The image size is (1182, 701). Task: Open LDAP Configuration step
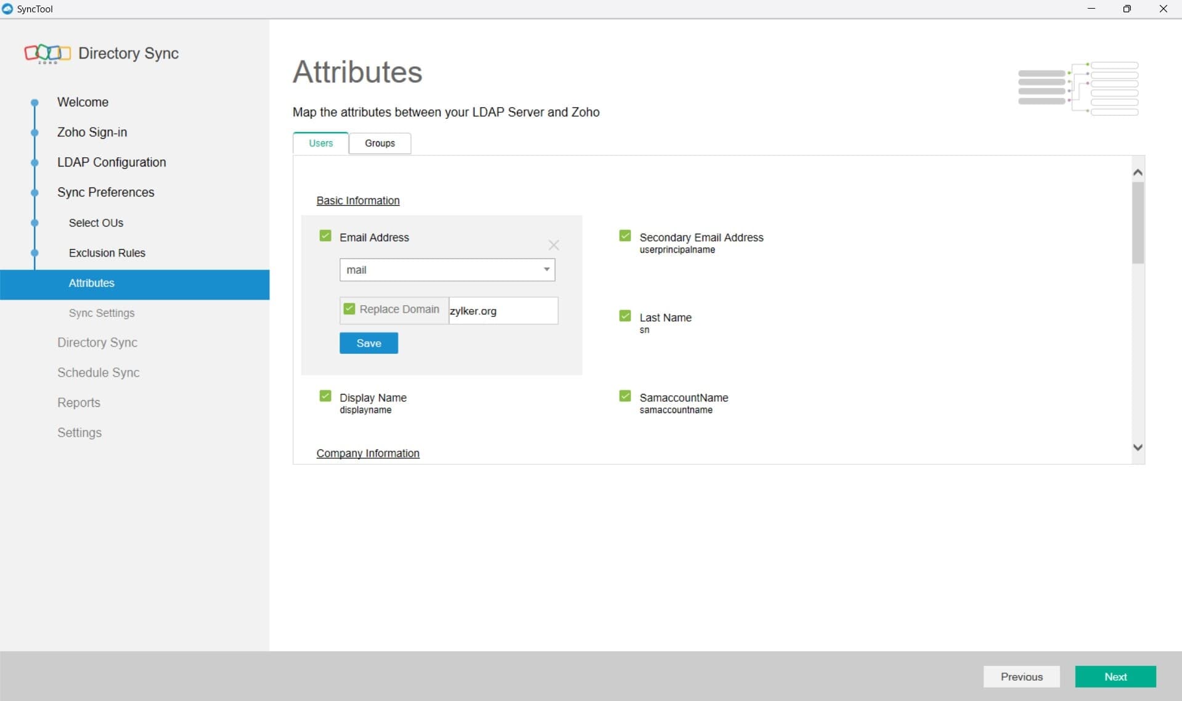coord(112,162)
